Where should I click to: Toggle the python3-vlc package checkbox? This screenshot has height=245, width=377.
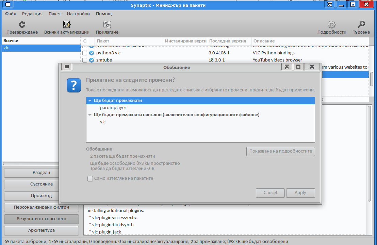point(85,53)
